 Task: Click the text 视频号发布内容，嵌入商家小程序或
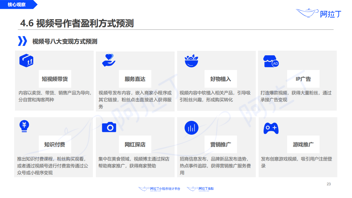click(x=135, y=93)
